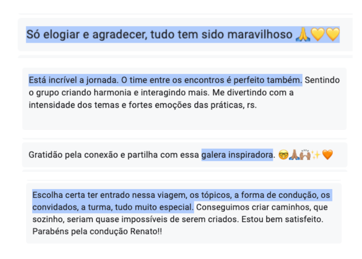This screenshot has width=362, height=259.
Task: Click the highlighted text "galera inspiradora"
Action: coord(237,155)
